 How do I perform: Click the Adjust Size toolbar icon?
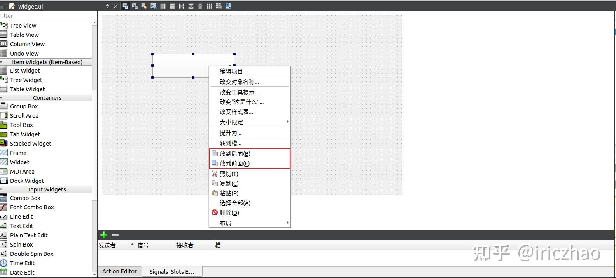click(x=228, y=6)
